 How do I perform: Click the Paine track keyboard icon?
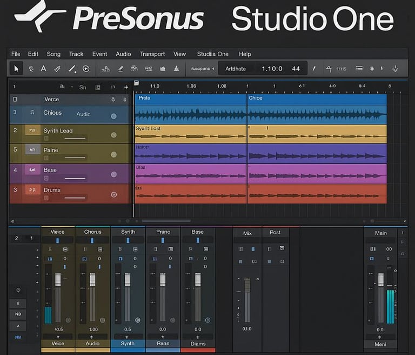pyautogui.click(x=32, y=149)
